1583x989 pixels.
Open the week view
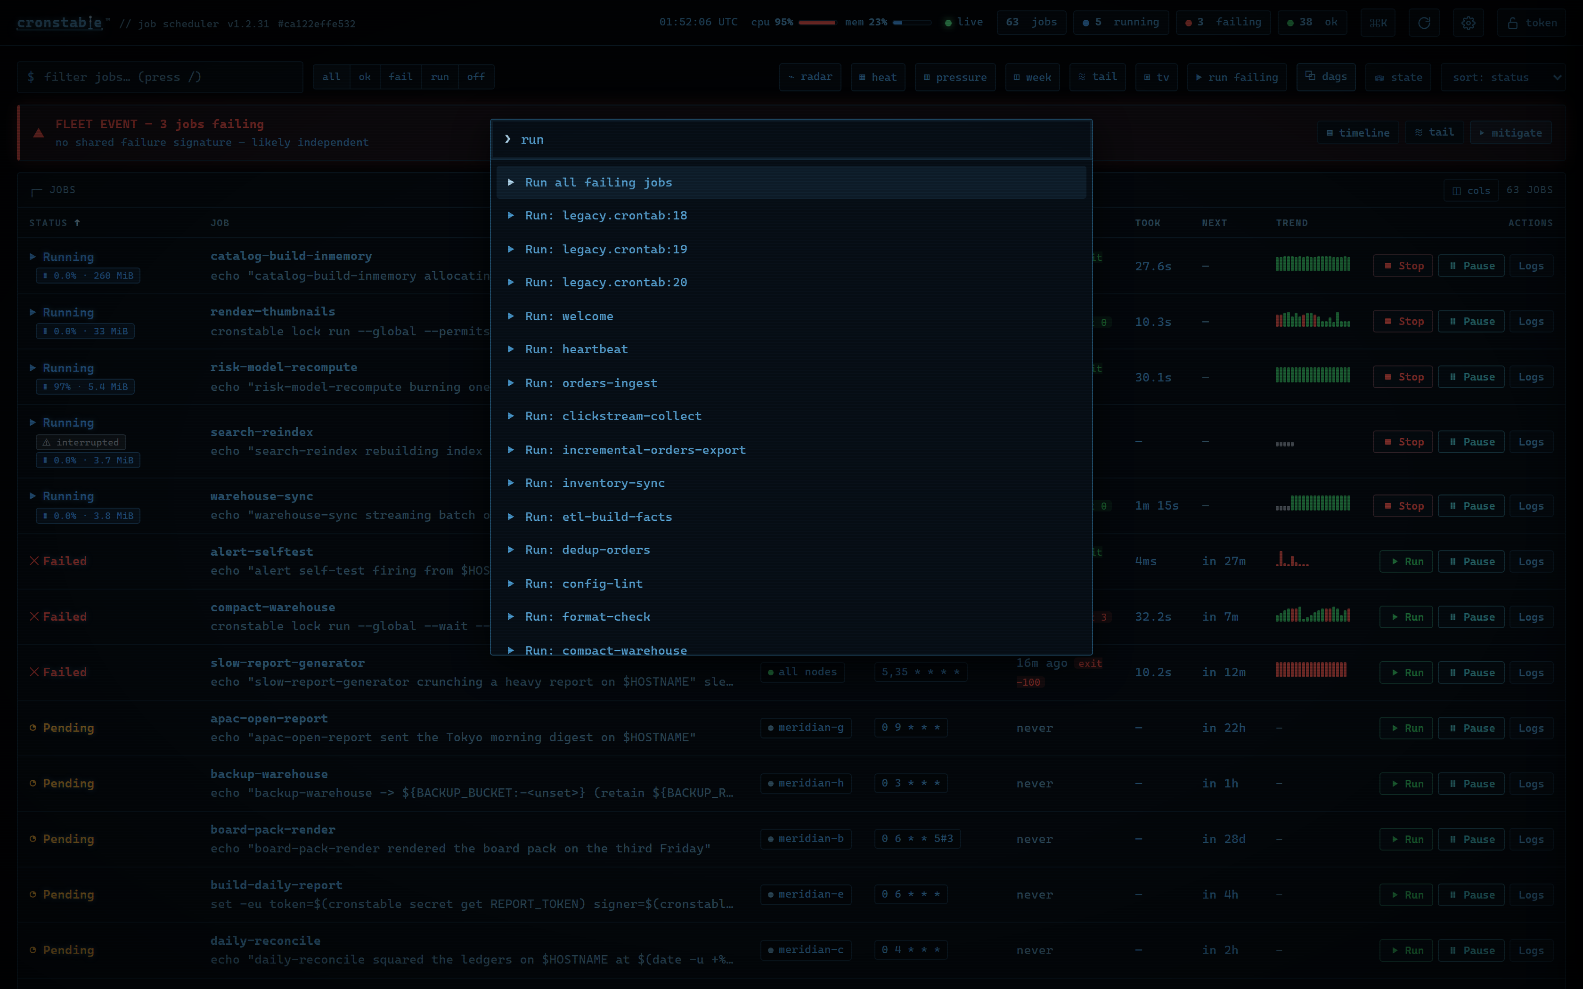[1032, 77]
